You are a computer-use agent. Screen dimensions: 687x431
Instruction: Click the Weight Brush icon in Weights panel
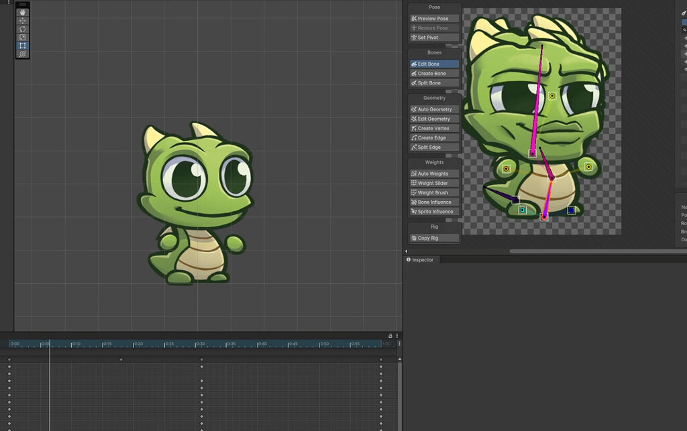pos(415,192)
